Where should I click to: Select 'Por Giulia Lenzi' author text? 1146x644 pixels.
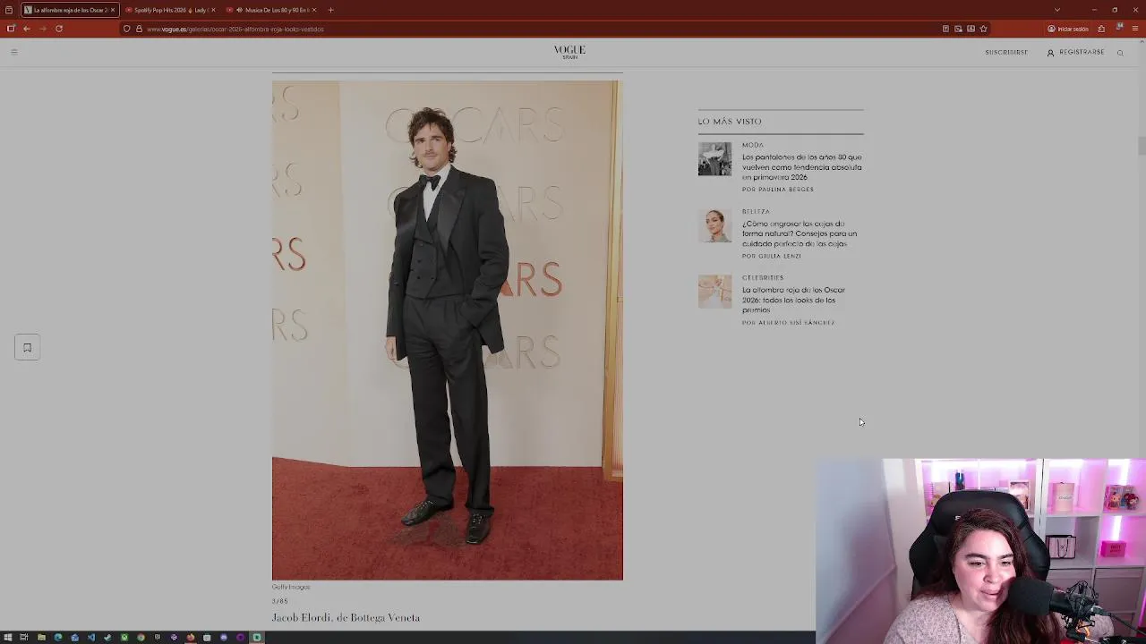[772, 256]
